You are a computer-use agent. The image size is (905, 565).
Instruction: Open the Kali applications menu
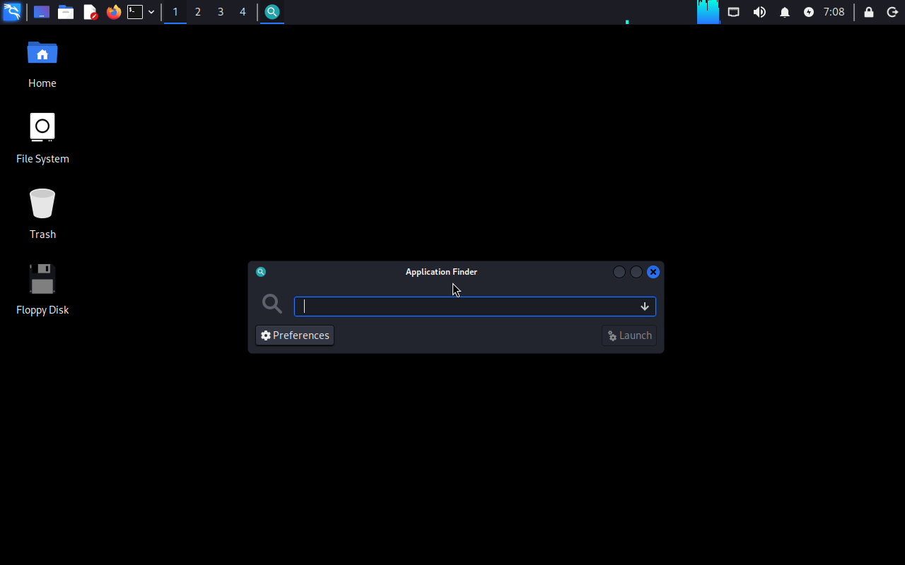12,12
